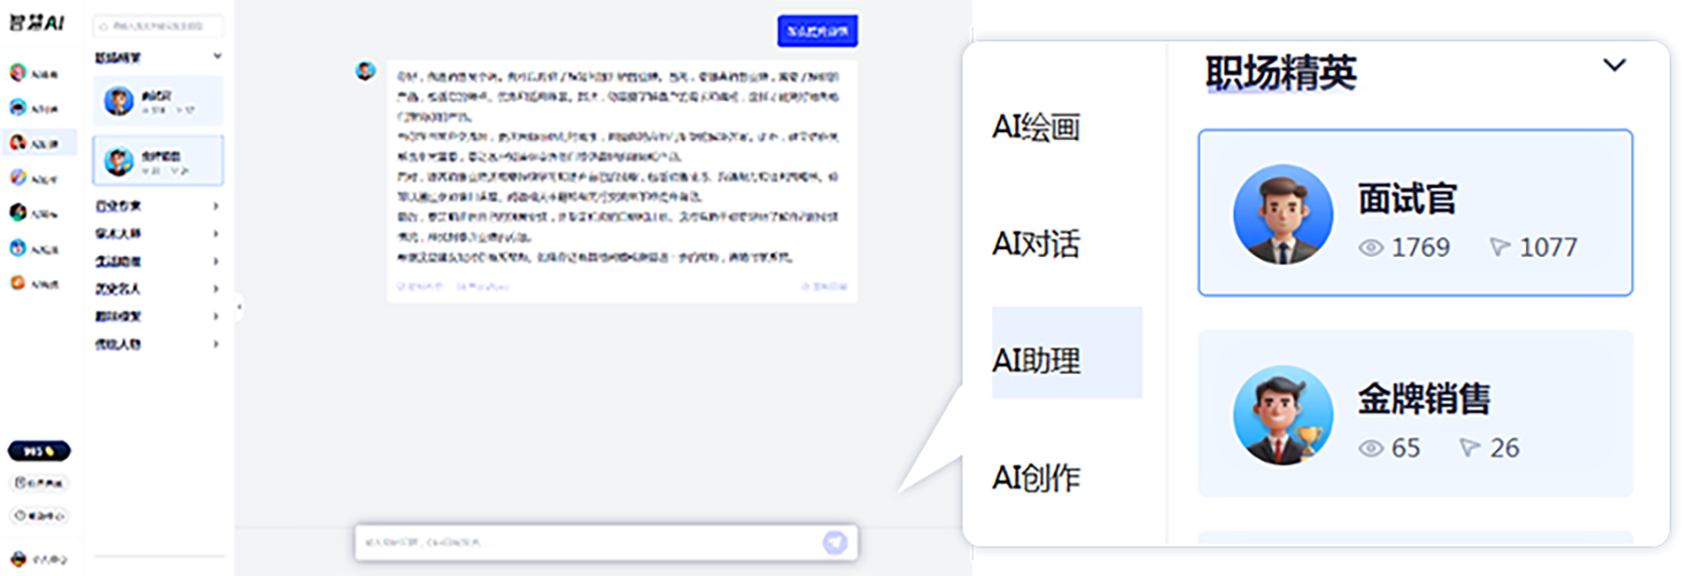Click the dark 993 points pill
Screen dimensions: 1682x576
(x=39, y=451)
